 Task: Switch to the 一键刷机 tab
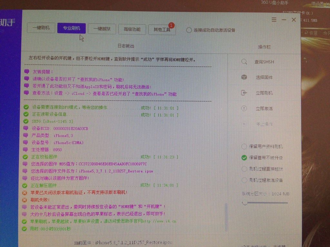tap(41, 28)
